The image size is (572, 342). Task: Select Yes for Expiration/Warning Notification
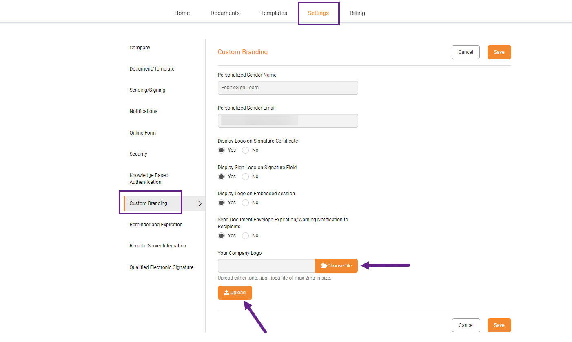221,236
